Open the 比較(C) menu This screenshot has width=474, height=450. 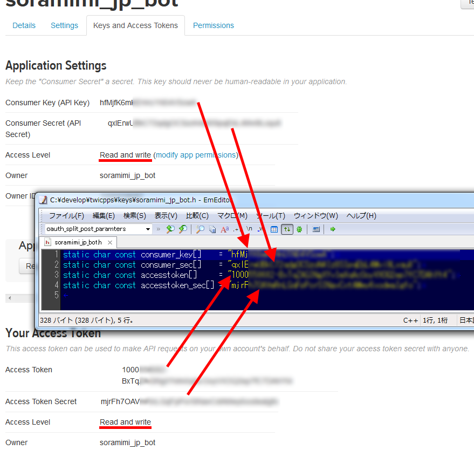click(x=197, y=216)
